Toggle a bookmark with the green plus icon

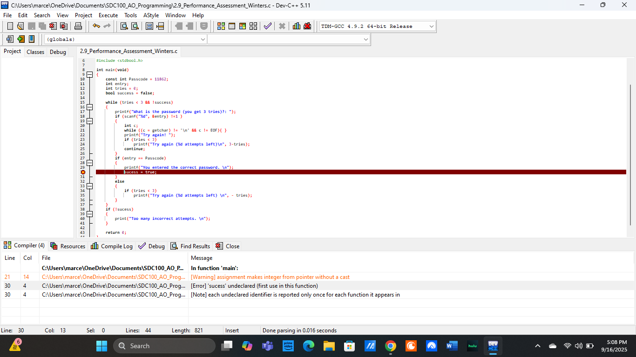tap(20, 39)
